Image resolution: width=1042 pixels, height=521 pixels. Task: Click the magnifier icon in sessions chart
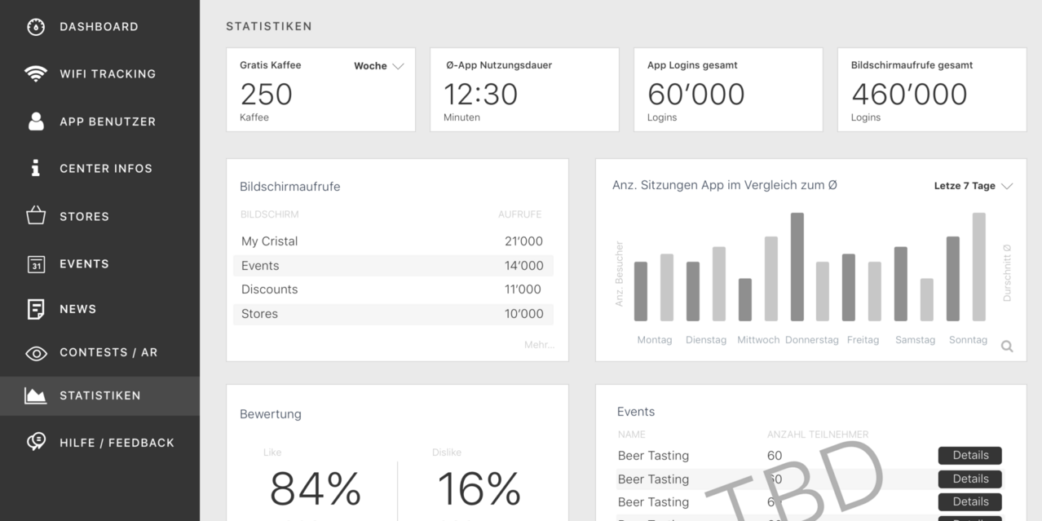pyautogui.click(x=1007, y=347)
